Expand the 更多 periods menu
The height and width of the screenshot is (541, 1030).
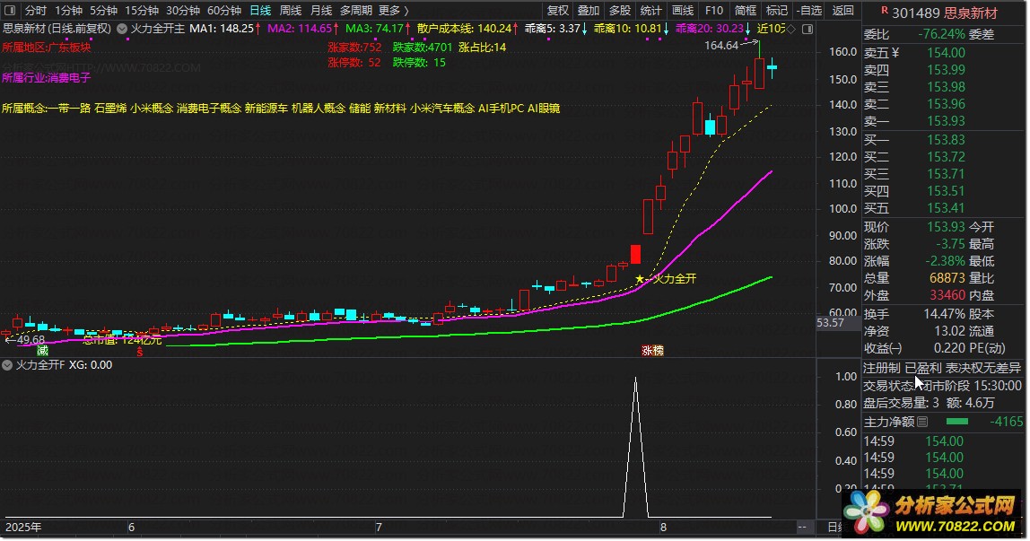pyautogui.click(x=394, y=11)
